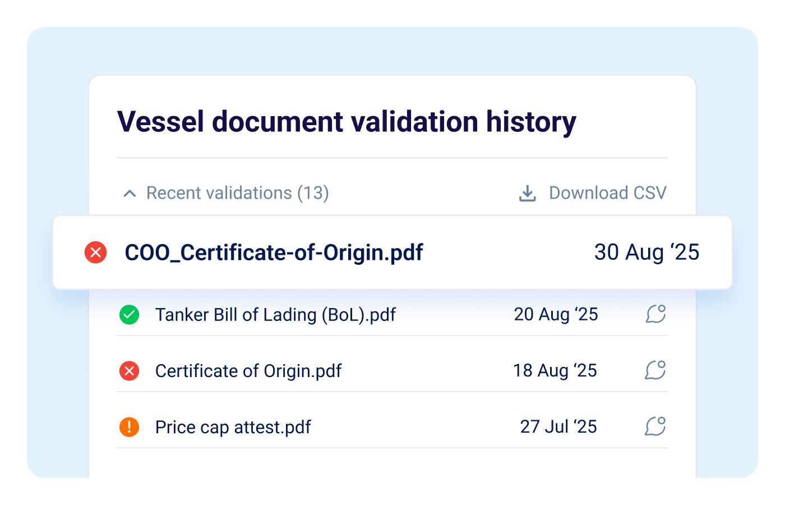Click green check icon for Tanker Bill of Lading
This screenshot has width=785, height=505.
click(130, 315)
